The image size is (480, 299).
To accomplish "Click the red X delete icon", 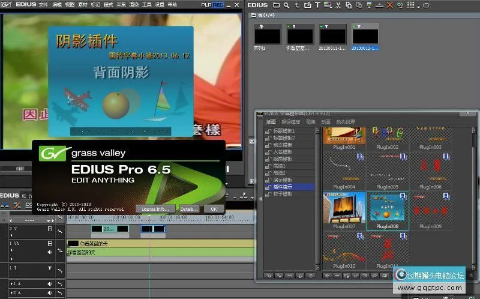I will (x=389, y=5).
